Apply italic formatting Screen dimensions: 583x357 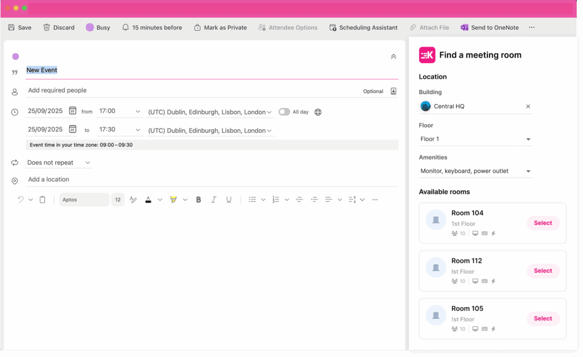click(214, 199)
